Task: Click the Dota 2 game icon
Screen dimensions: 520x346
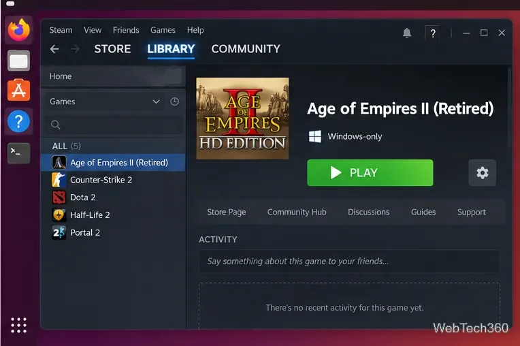Action: [59, 198]
